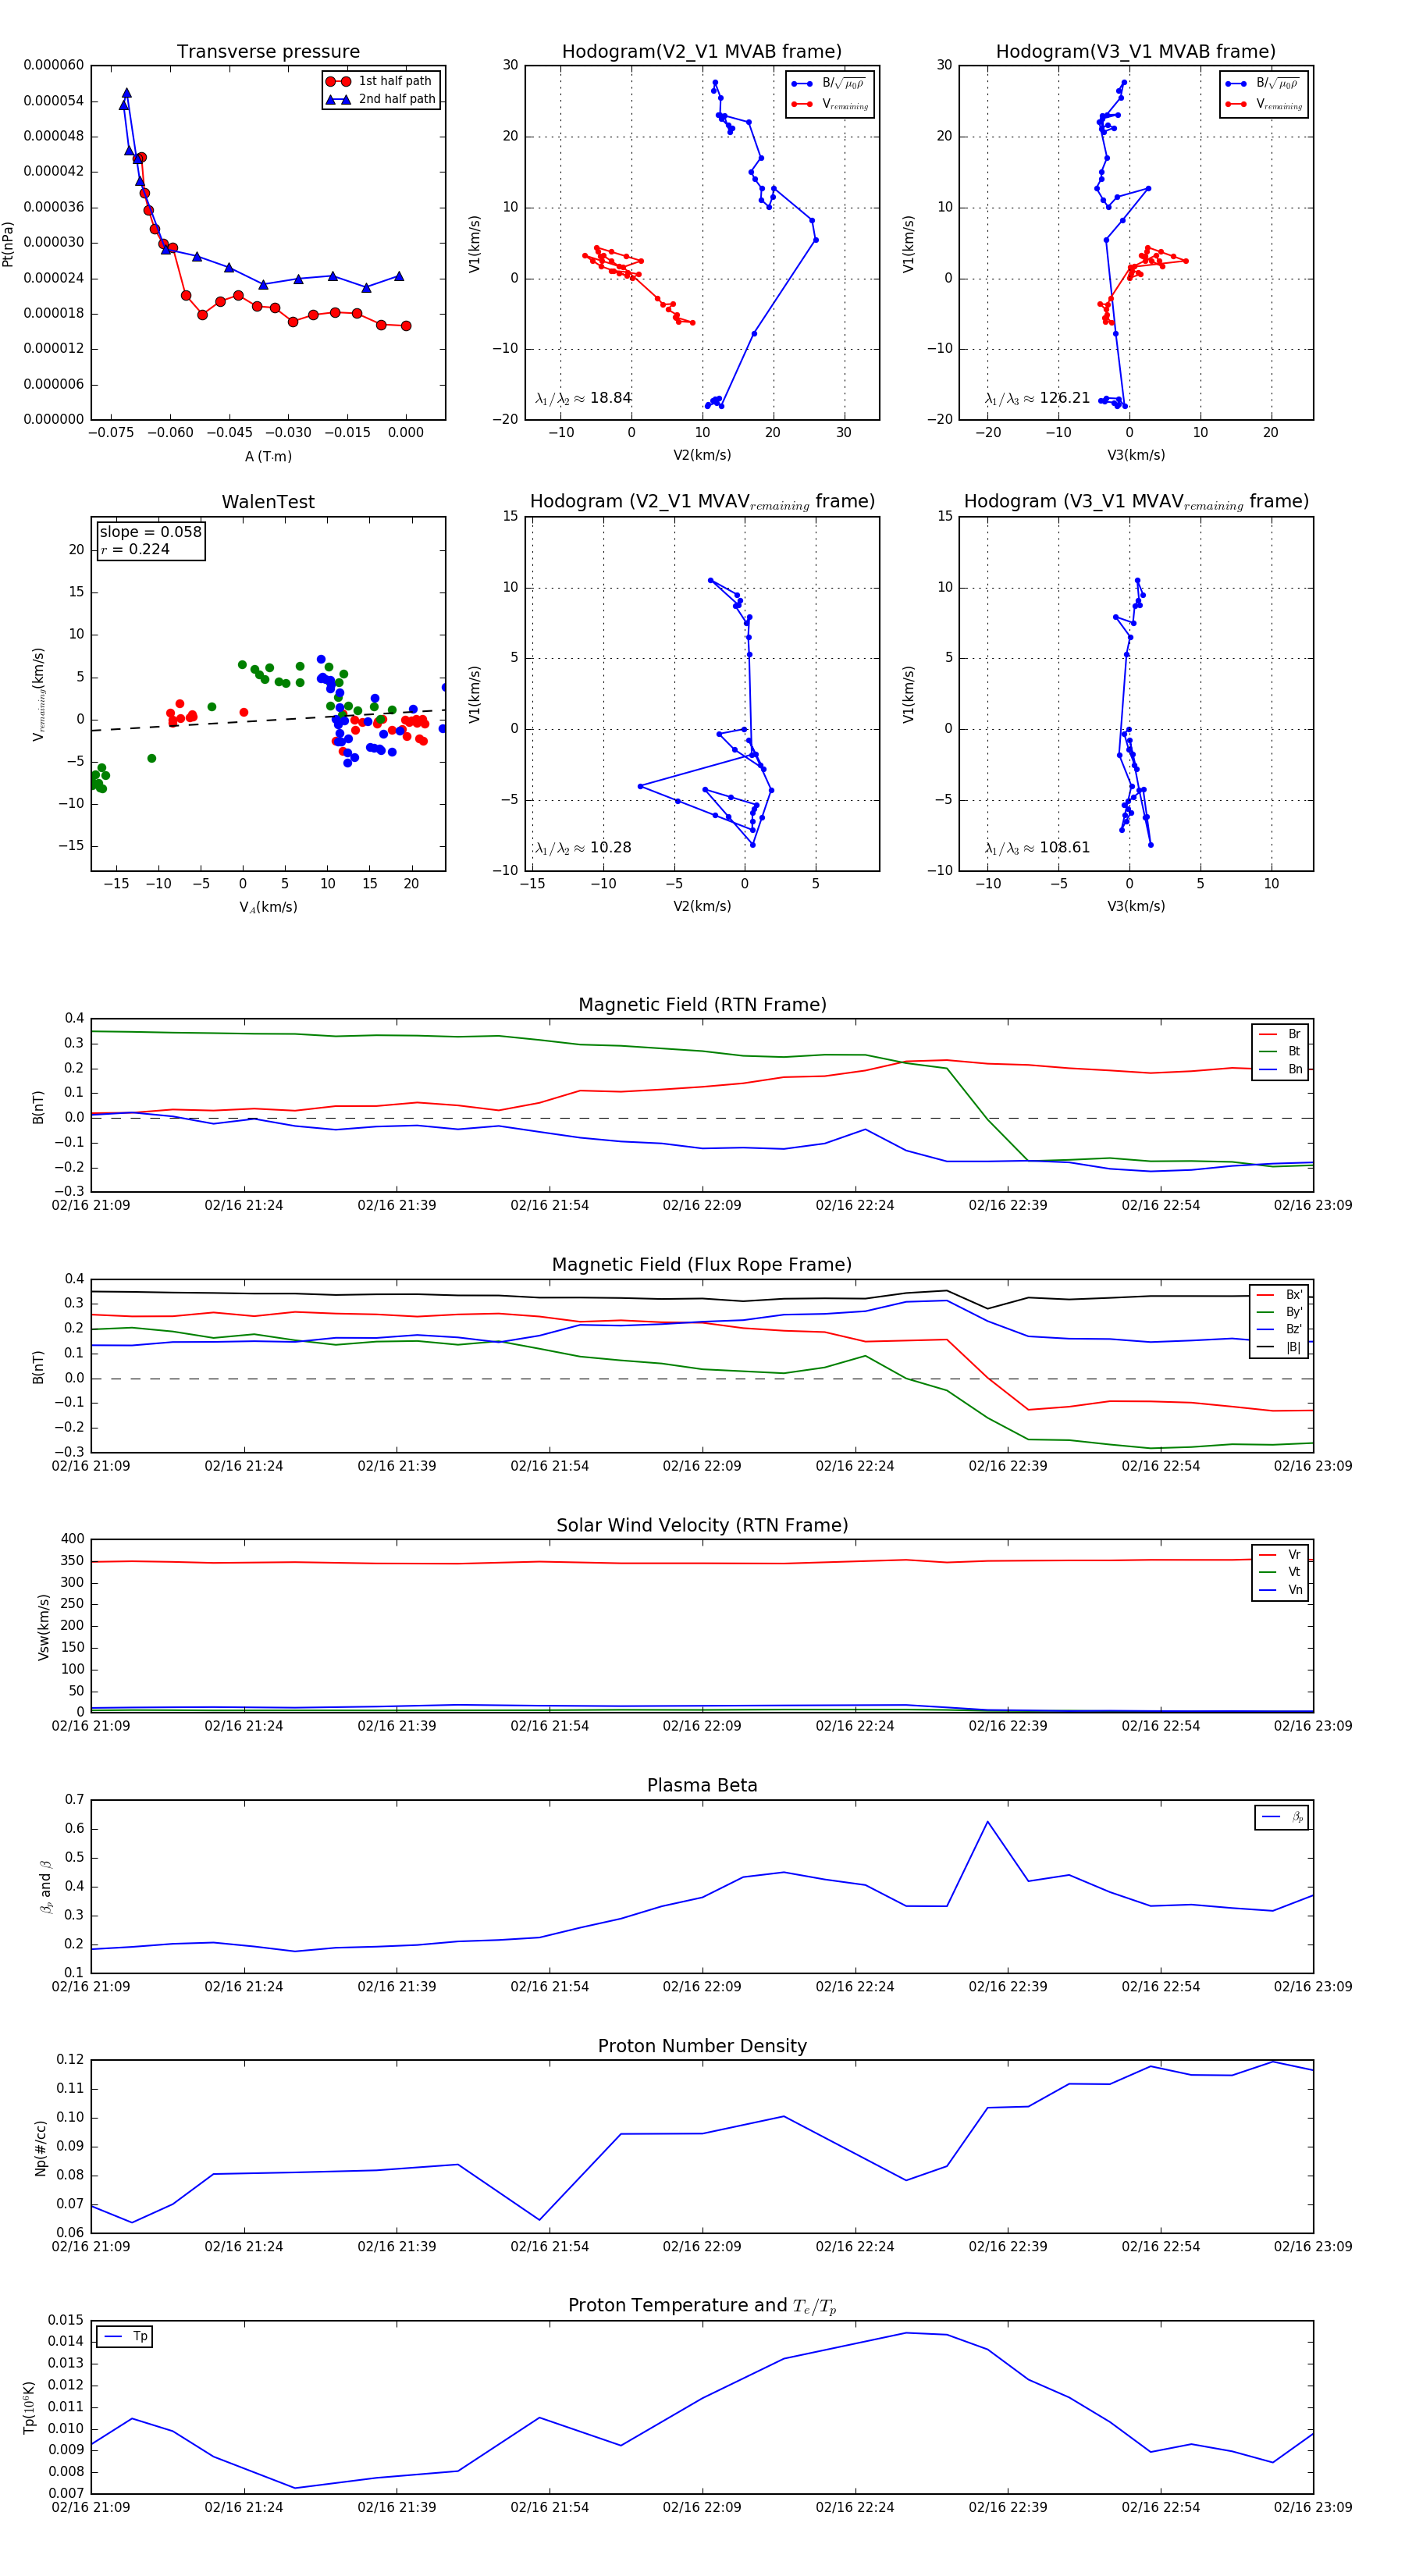
Task: Select the 'Br' legend entry
Action: 1280,1034
